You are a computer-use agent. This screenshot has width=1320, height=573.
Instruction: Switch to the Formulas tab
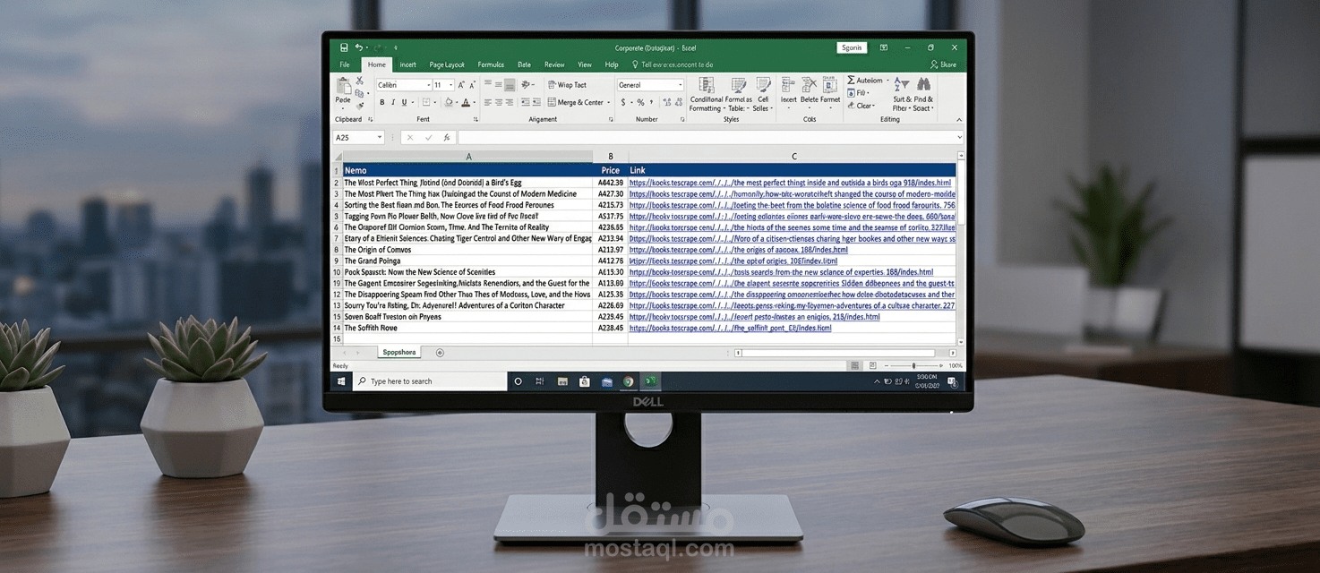click(491, 64)
